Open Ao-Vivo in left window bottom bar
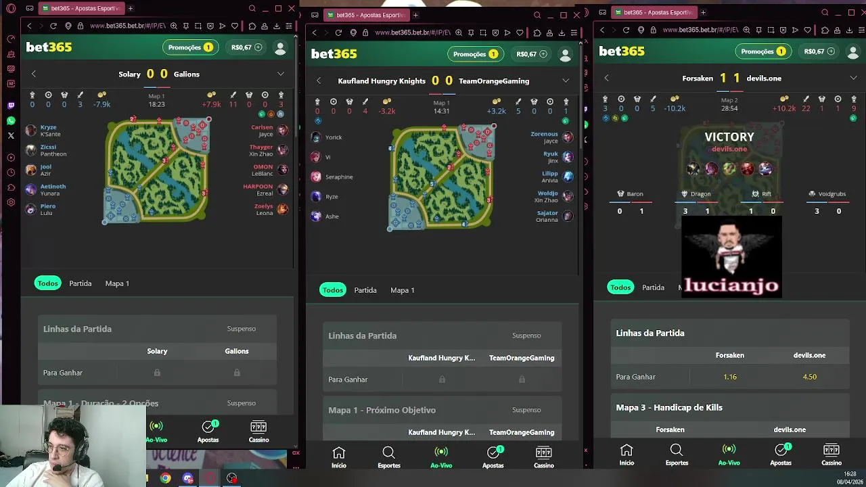Screen dimensions: 866x487 156,432
